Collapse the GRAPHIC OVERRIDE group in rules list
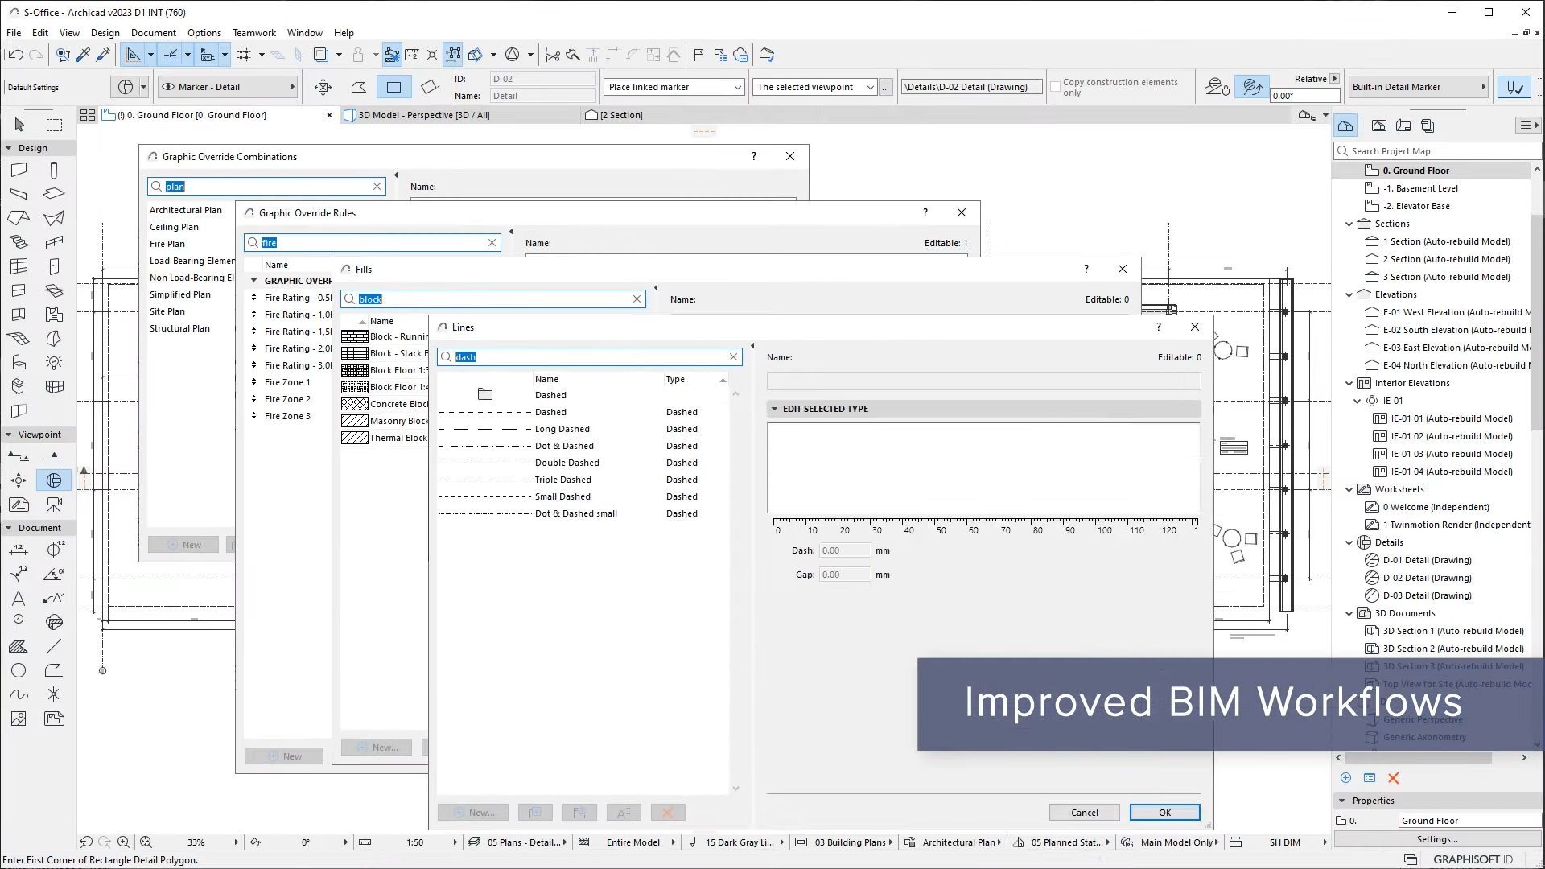1545x869 pixels. coord(254,281)
